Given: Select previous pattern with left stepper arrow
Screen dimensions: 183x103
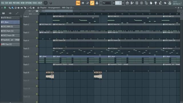Looking at the screenshot, I should click(x=114, y=3).
